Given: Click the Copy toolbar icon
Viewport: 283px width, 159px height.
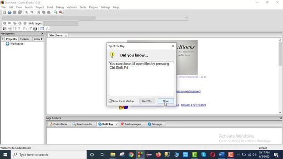Looking at the screenshot, I should click(x=44, y=12).
